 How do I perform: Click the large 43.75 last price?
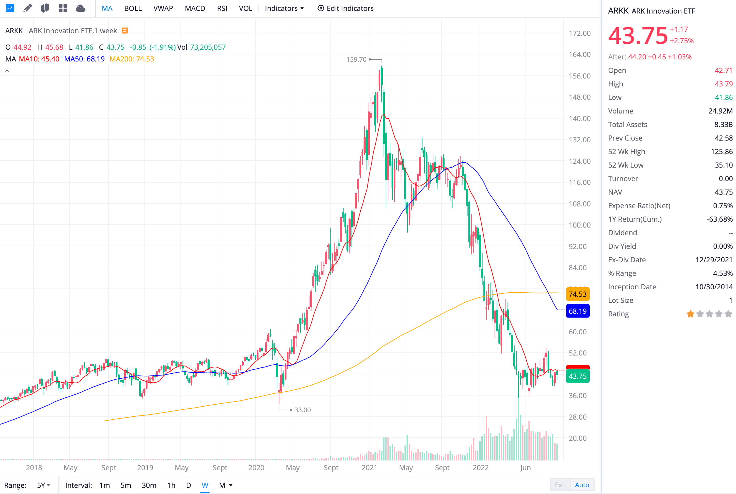(x=637, y=36)
